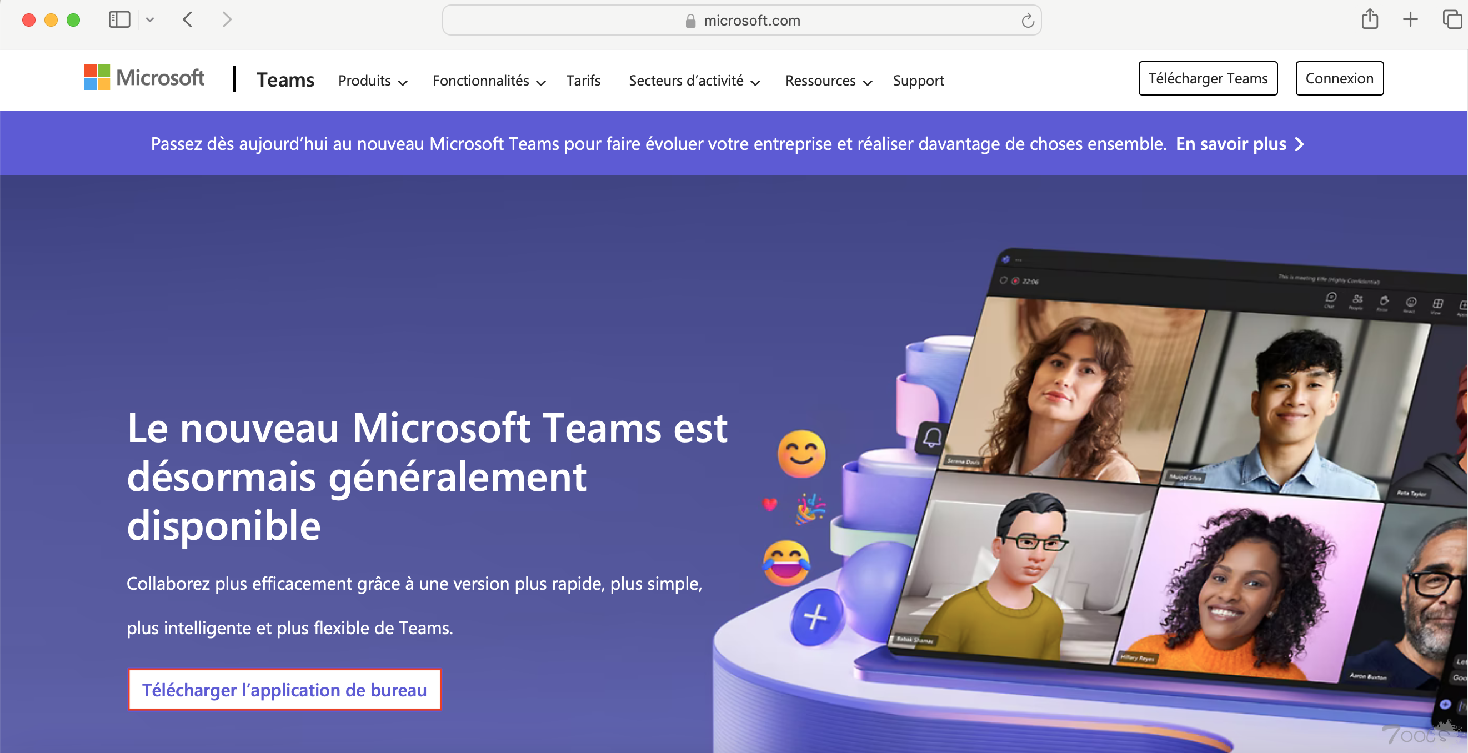
Task: Expand the Ressources menu
Action: coord(829,81)
